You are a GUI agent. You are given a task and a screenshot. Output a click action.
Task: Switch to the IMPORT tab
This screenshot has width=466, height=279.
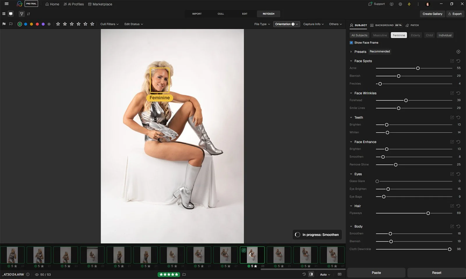tap(197, 14)
